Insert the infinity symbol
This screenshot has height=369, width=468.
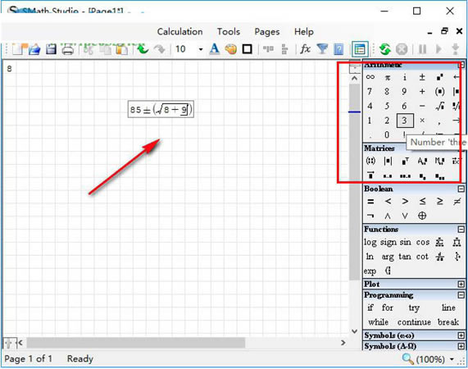tap(370, 77)
